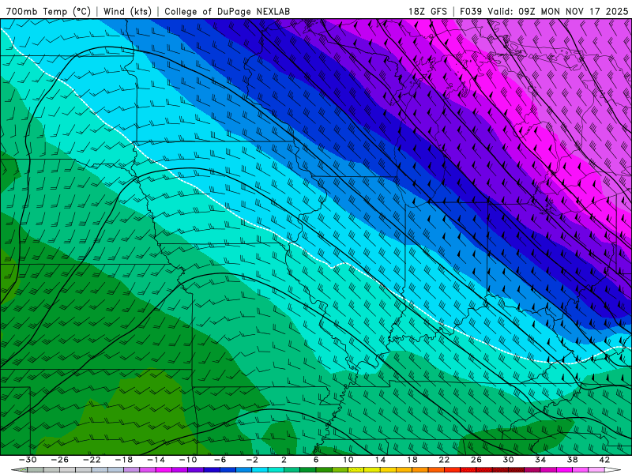Click the -14 colorbar label

(x=156, y=460)
